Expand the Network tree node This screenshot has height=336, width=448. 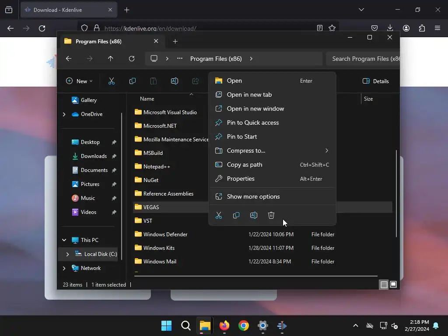64,268
